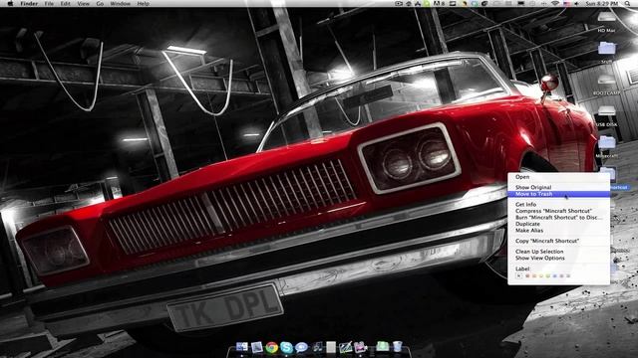Image resolution: width=638 pixels, height=358 pixels.
Task: Open Finder from the Dock
Action: coord(241,347)
